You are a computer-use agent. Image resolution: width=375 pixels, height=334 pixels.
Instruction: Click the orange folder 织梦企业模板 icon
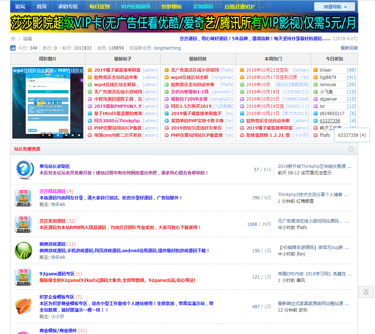tap(23, 306)
